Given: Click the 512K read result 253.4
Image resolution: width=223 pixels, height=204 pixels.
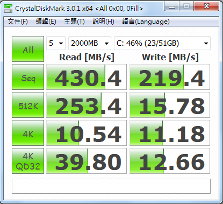Looking at the screenshot, I should pyautogui.click(x=87, y=105).
